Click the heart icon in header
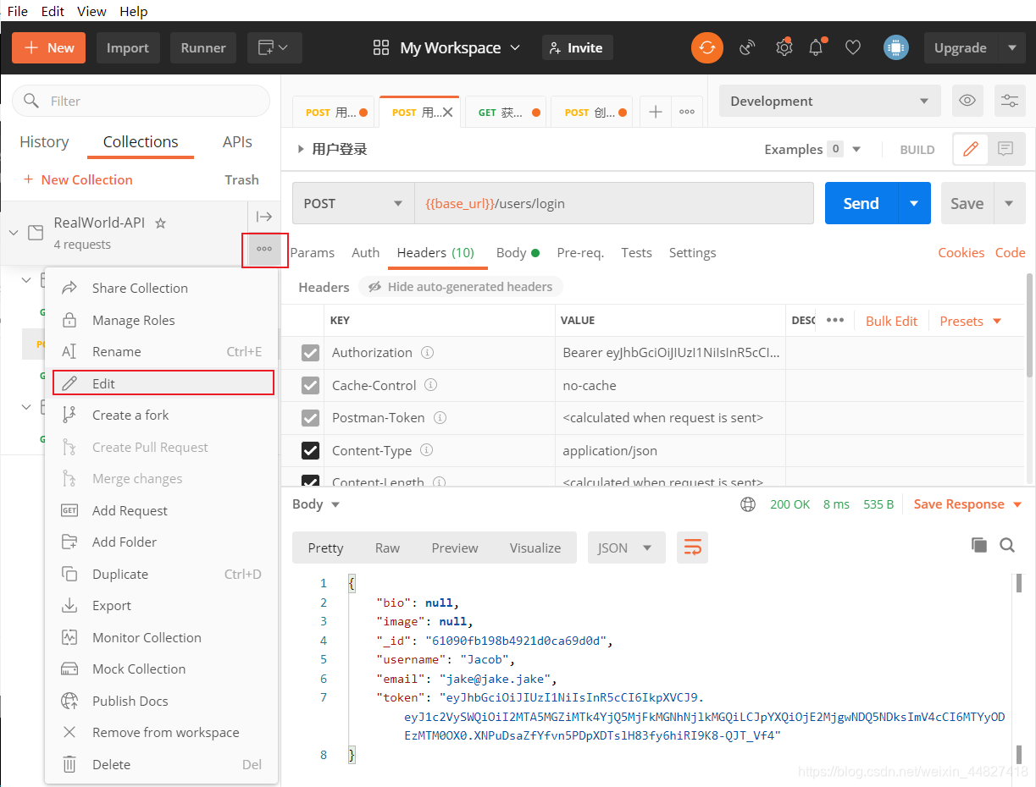1036x787 pixels. tap(853, 47)
